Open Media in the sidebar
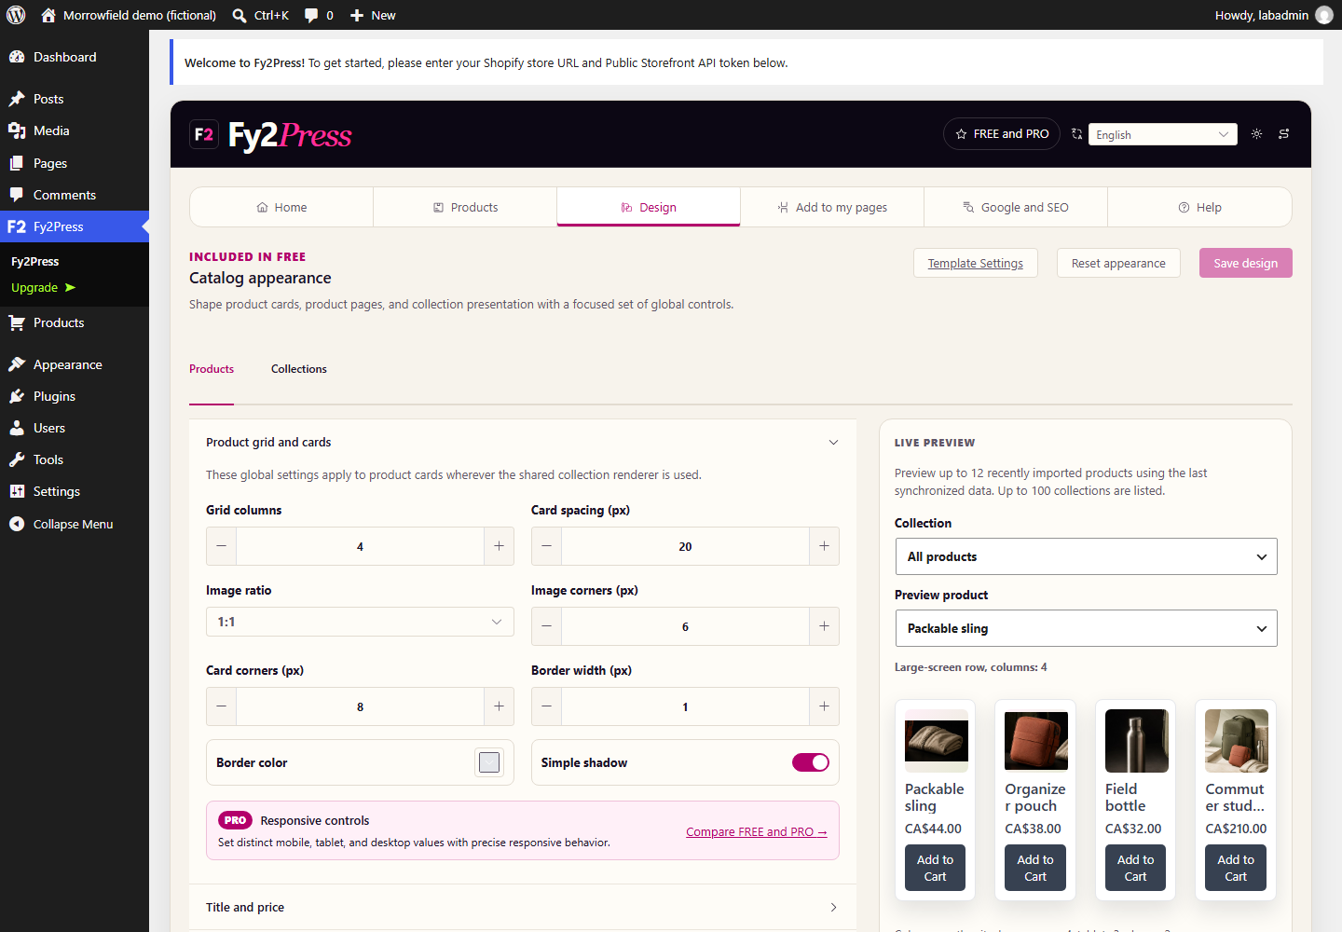1342x932 pixels. (75, 130)
